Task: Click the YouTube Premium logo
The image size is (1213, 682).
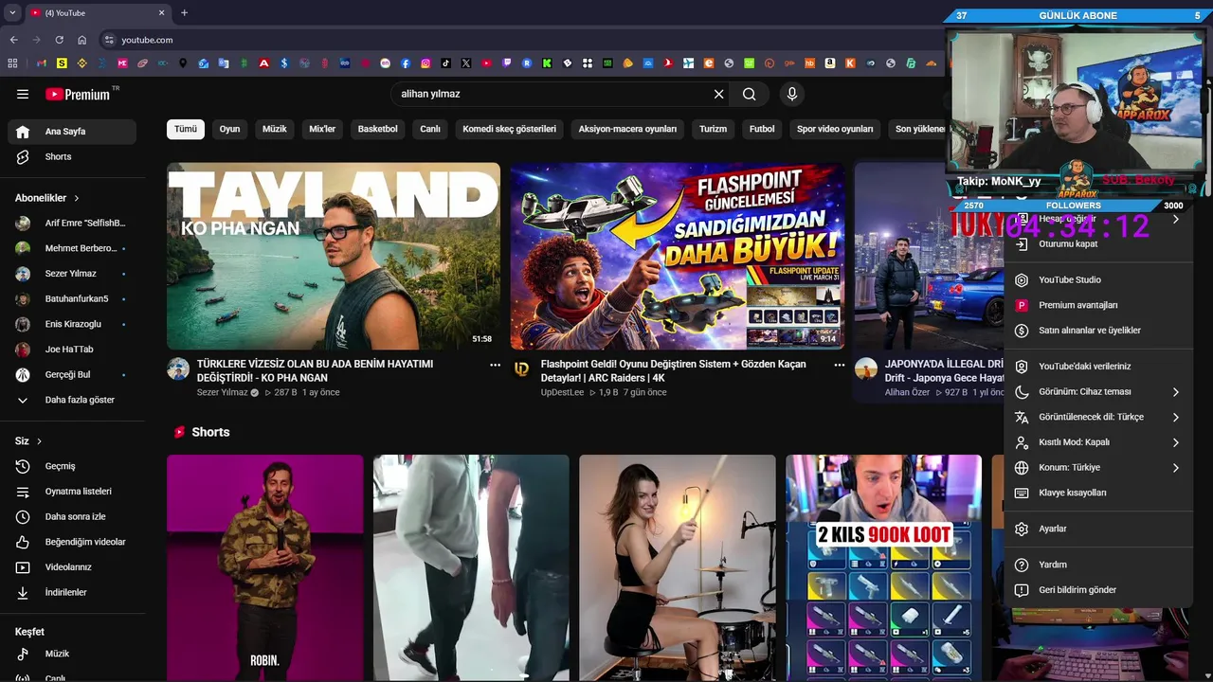Action: click(x=78, y=94)
